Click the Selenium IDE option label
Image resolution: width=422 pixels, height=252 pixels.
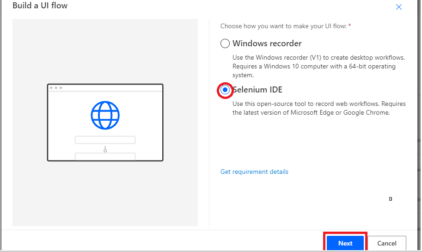coord(257,90)
